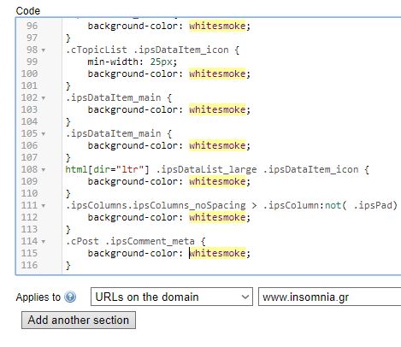
Task: Click the closing brace on line 116
Action: [x=68, y=265]
